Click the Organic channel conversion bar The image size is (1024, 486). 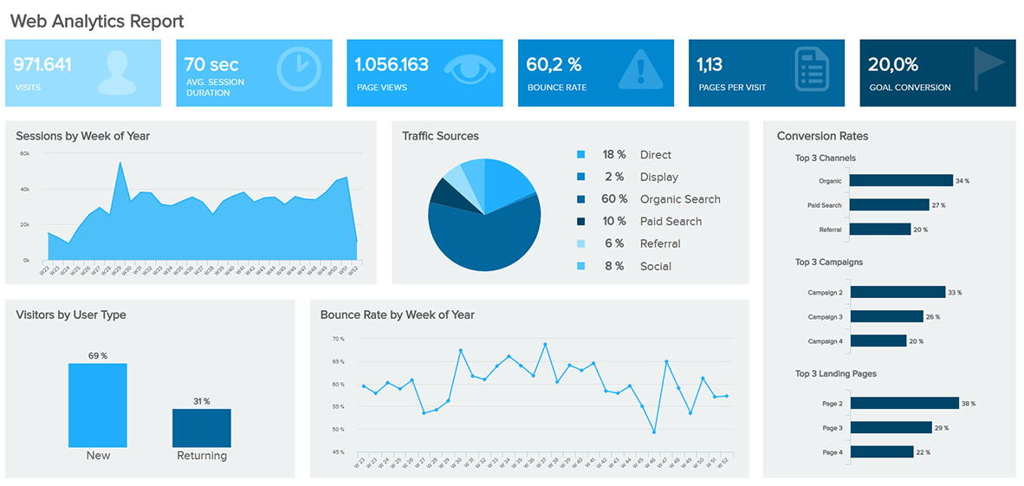900,181
